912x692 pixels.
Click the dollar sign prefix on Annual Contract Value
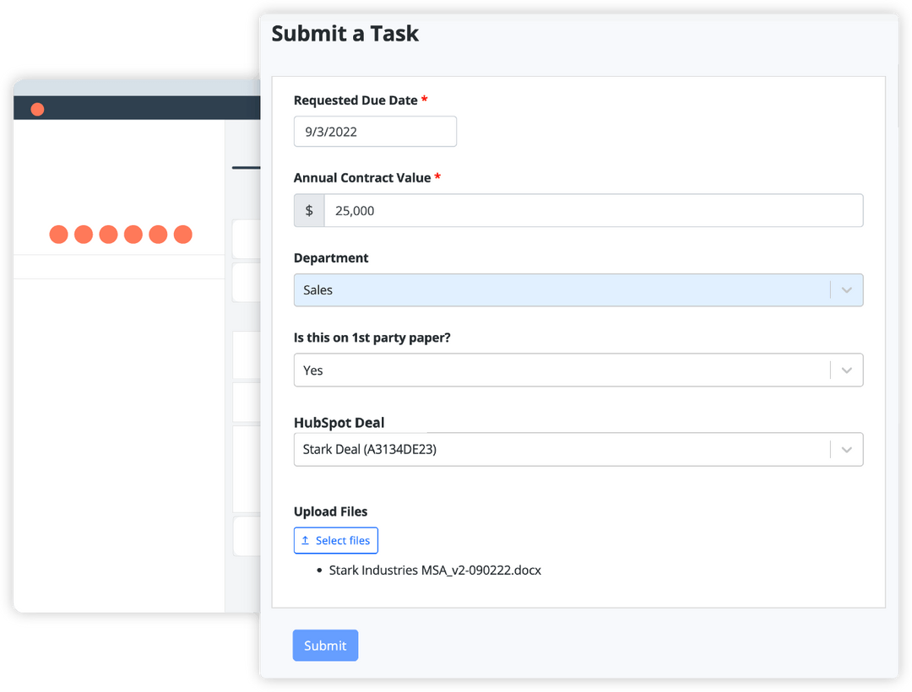click(309, 210)
